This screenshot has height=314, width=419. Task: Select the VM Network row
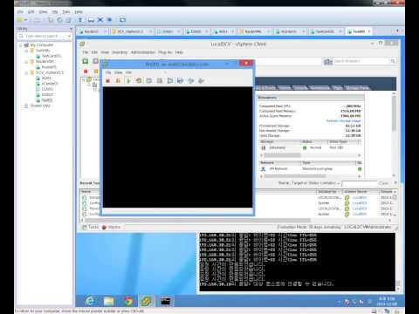(x=310, y=169)
